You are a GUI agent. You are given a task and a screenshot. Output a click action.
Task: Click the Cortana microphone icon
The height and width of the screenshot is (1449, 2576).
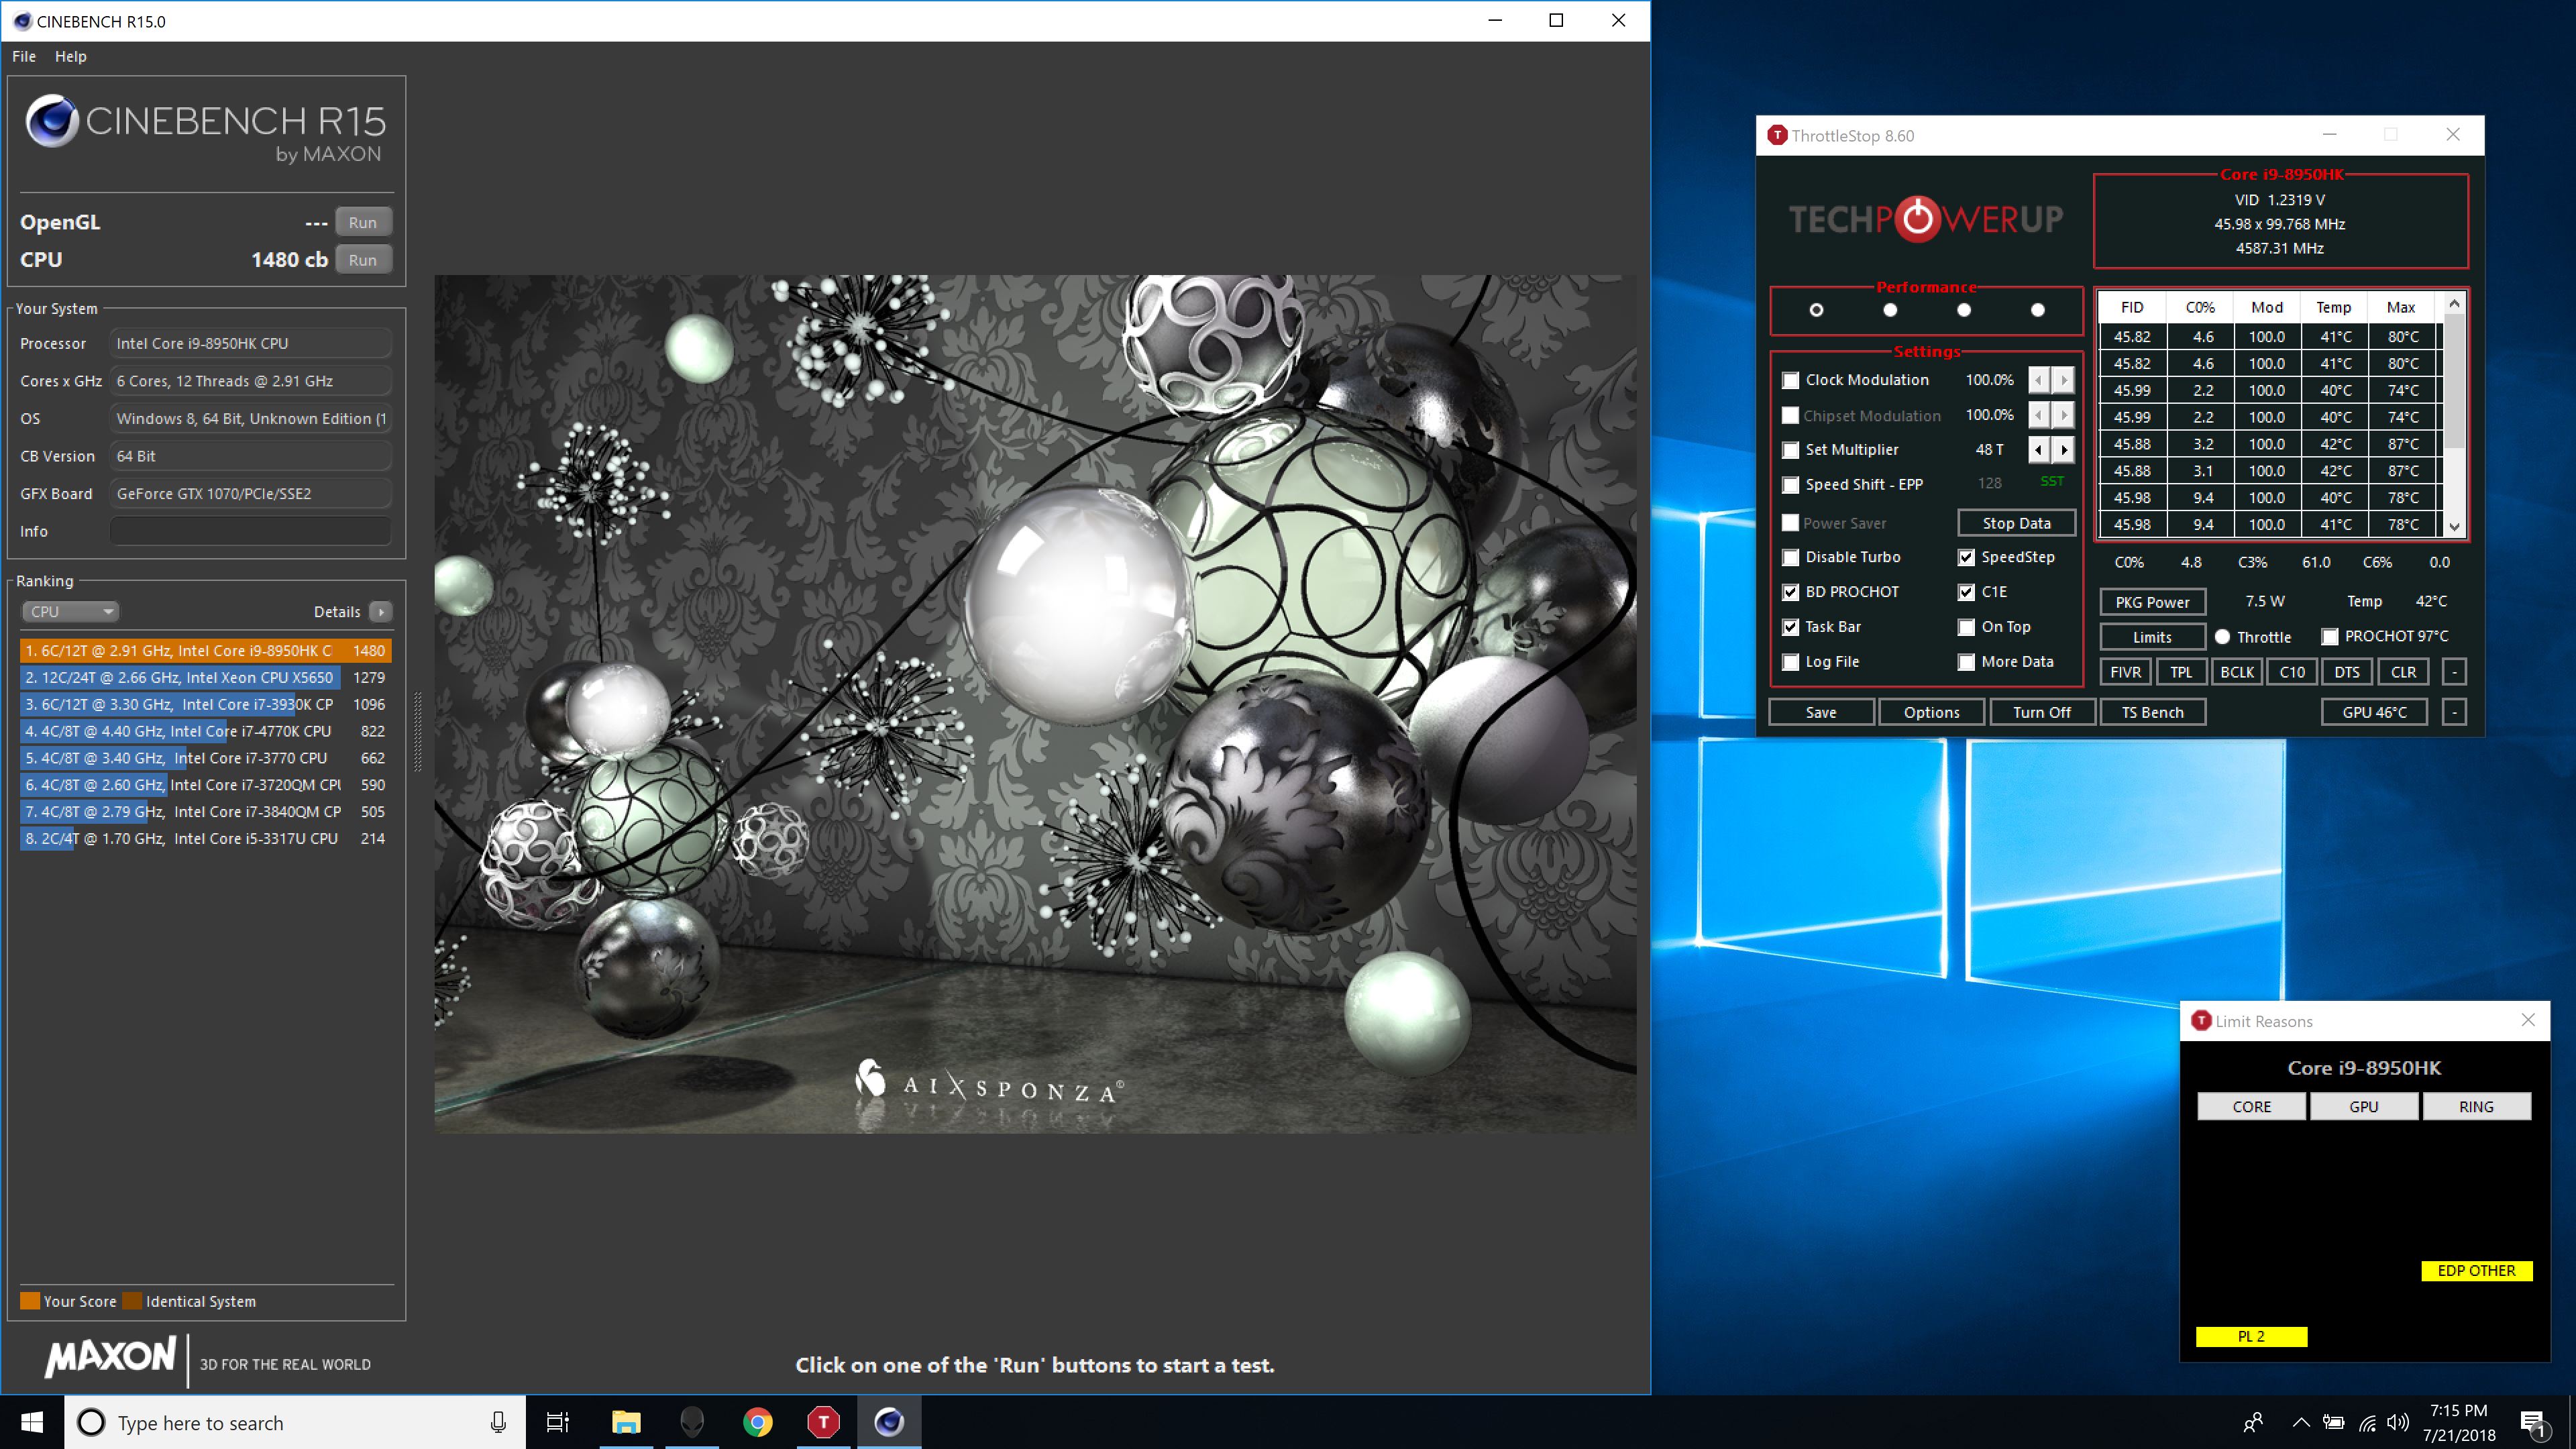click(x=498, y=1422)
